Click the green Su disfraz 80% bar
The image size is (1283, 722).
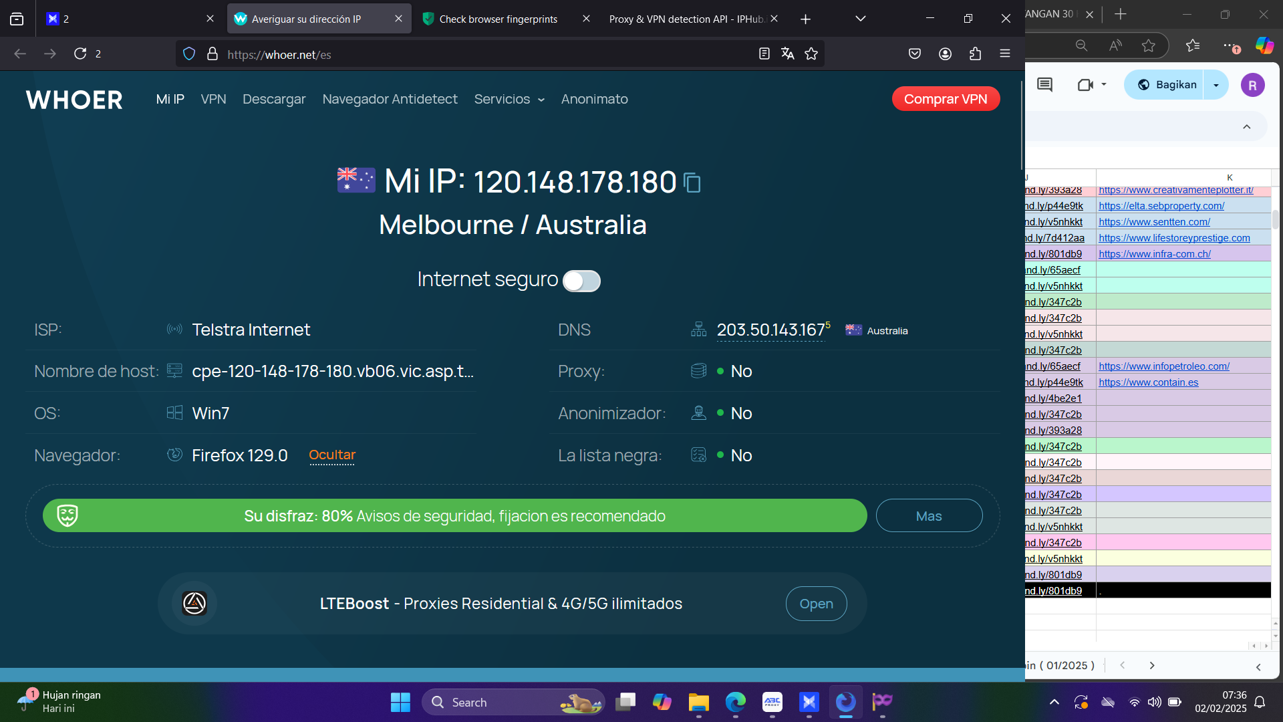click(454, 516)
